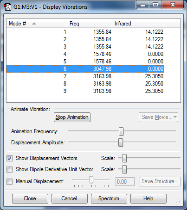The width and height of the screenshot is (187, 210).
Task: Adjust the Displacement Amplitude slider handle
Action: (121, 142)
